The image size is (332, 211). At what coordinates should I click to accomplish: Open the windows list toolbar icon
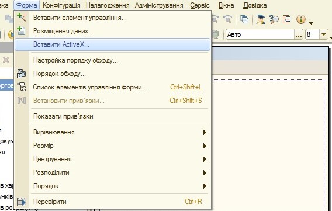244,19
